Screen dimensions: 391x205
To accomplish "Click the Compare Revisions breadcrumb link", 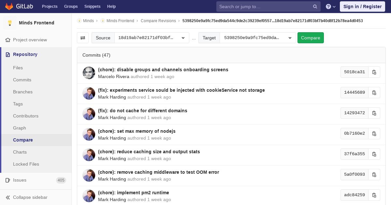I will pyautogui.click(x=158, y=21).
